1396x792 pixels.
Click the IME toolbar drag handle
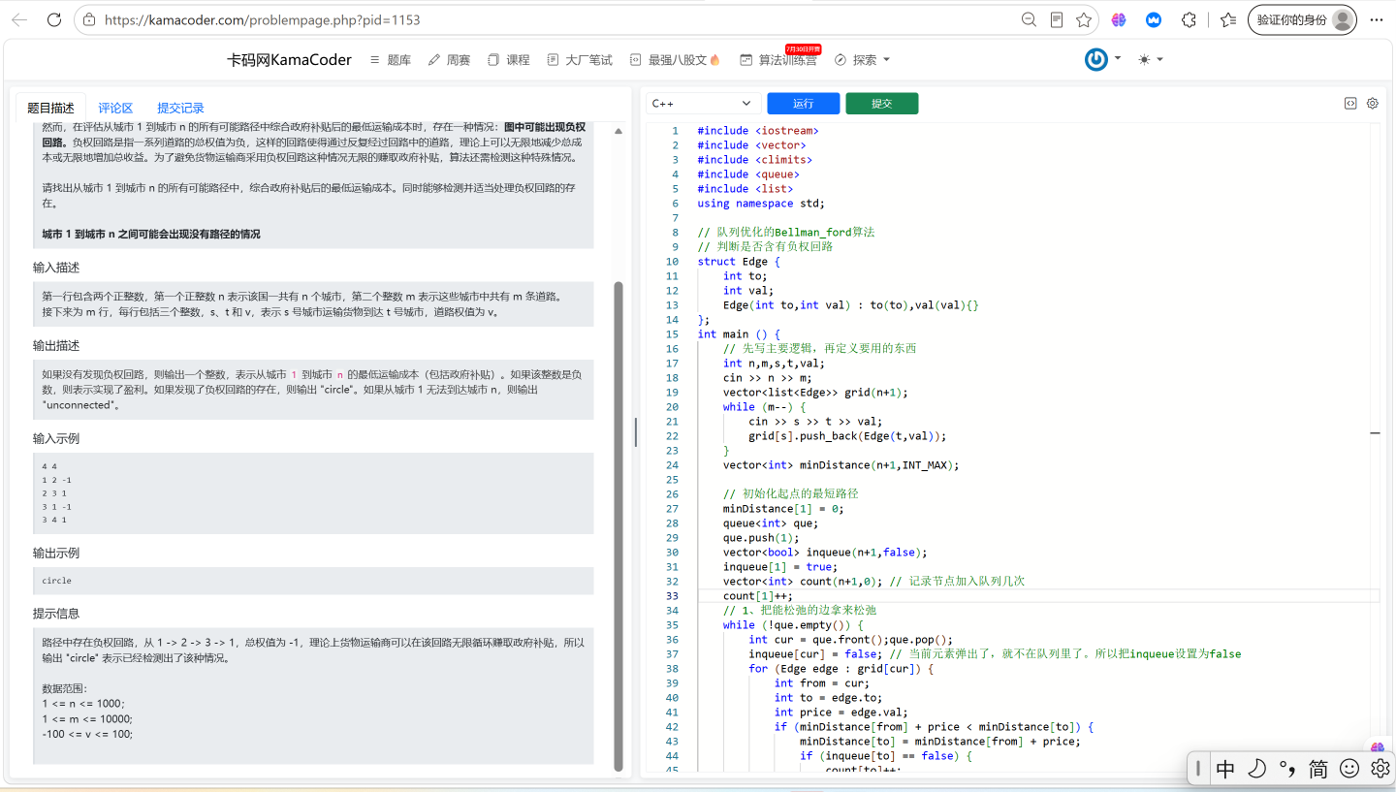[1198, 769]
